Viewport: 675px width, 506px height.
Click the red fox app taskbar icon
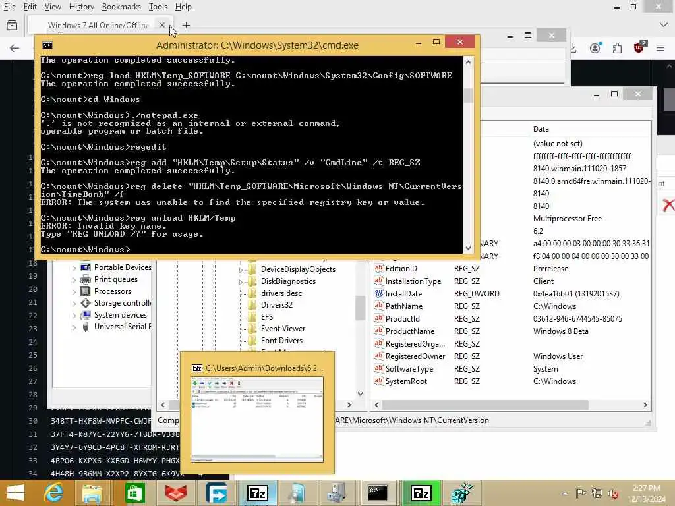(175, 493)
